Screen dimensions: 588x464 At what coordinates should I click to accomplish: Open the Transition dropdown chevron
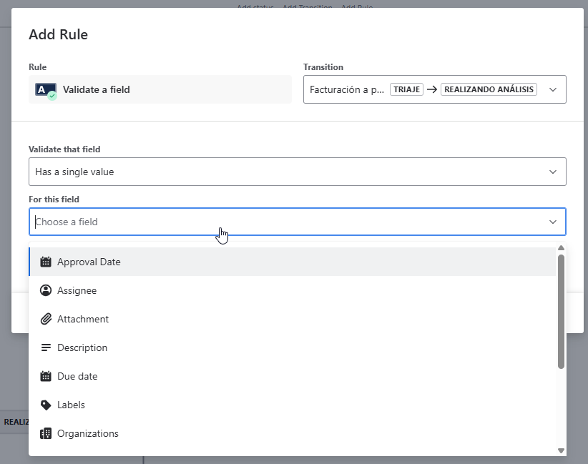point(552,90)
